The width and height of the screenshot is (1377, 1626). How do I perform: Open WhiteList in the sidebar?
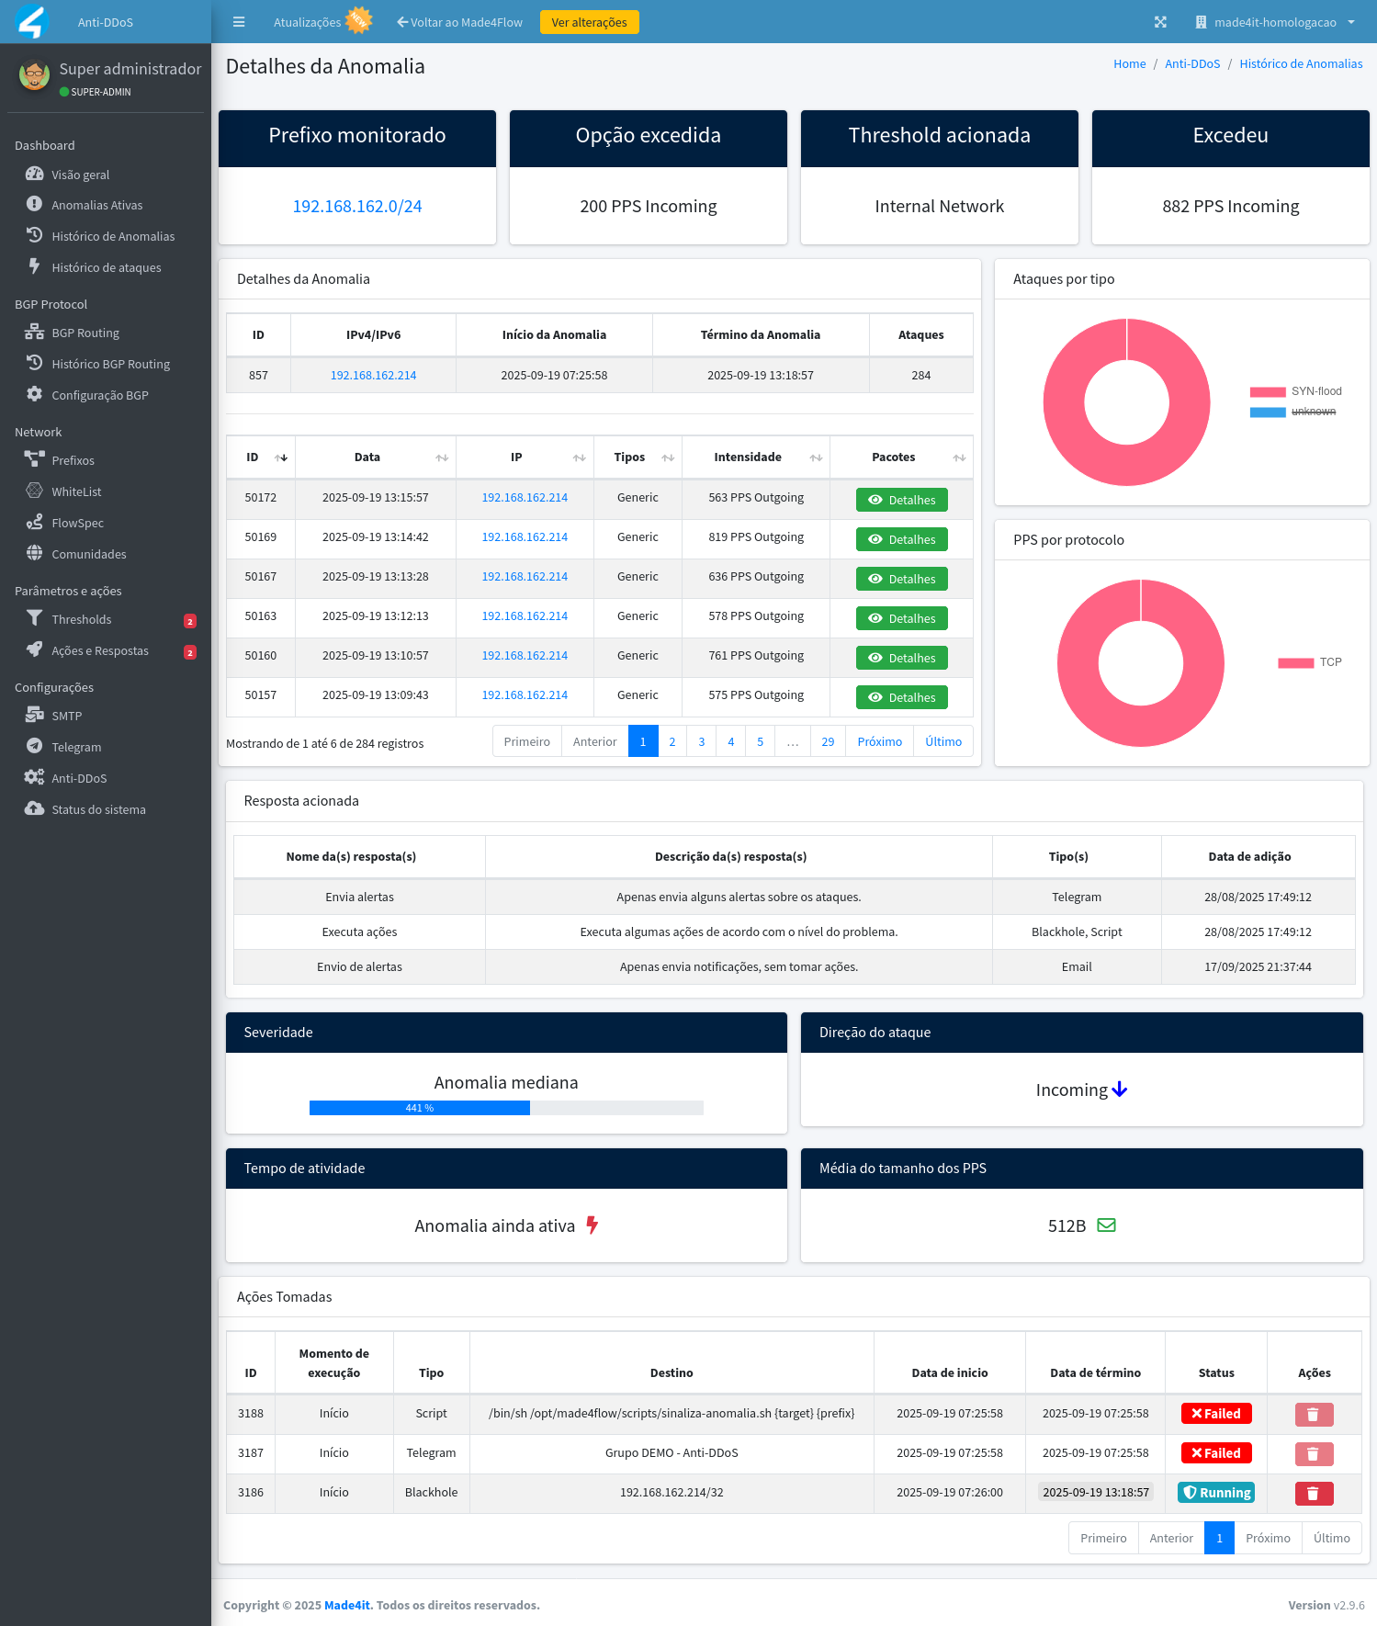76,491
